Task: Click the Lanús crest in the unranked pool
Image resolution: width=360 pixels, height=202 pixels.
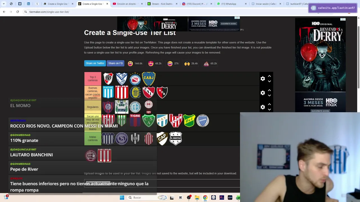Action: pyautogui.click(x=91, y=155)
